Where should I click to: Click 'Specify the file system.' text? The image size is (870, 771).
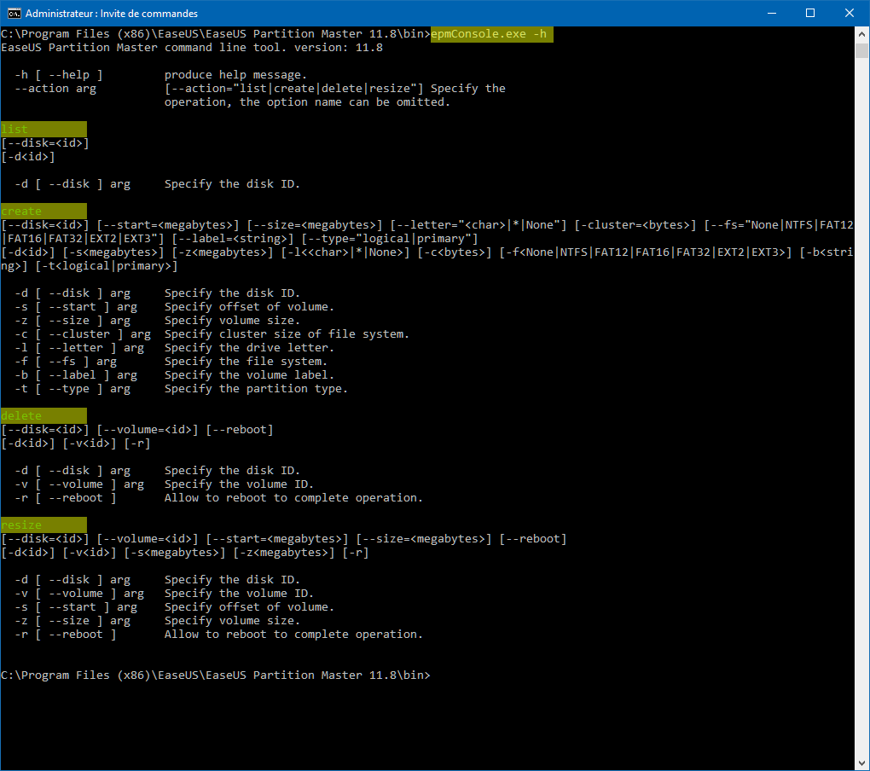(x=246, y=362)
